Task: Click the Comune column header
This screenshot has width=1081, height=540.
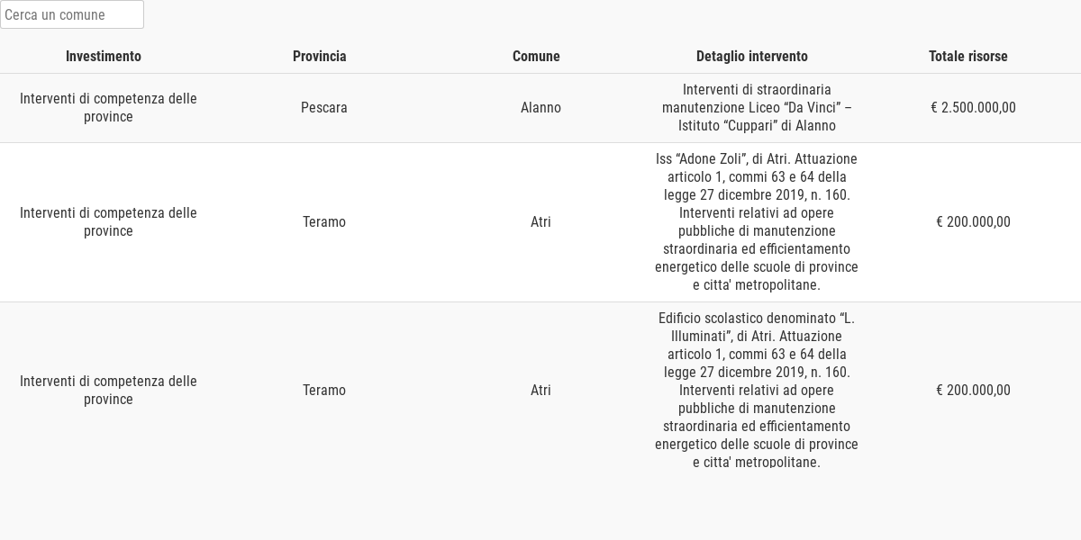Action: [x=536, y=56]
